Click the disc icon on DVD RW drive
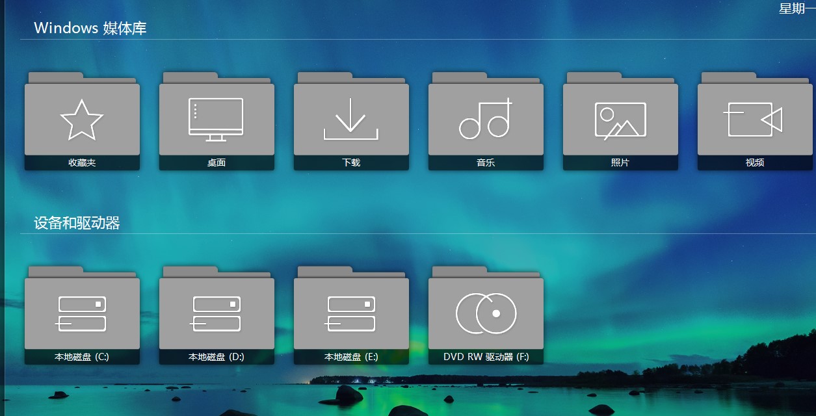This screenshot has width=816, height=416. [x=485, y=313]
